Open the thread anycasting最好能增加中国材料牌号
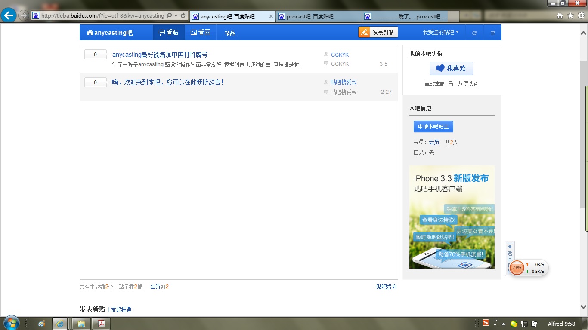The image size is (588, 330). coord(160,55)
